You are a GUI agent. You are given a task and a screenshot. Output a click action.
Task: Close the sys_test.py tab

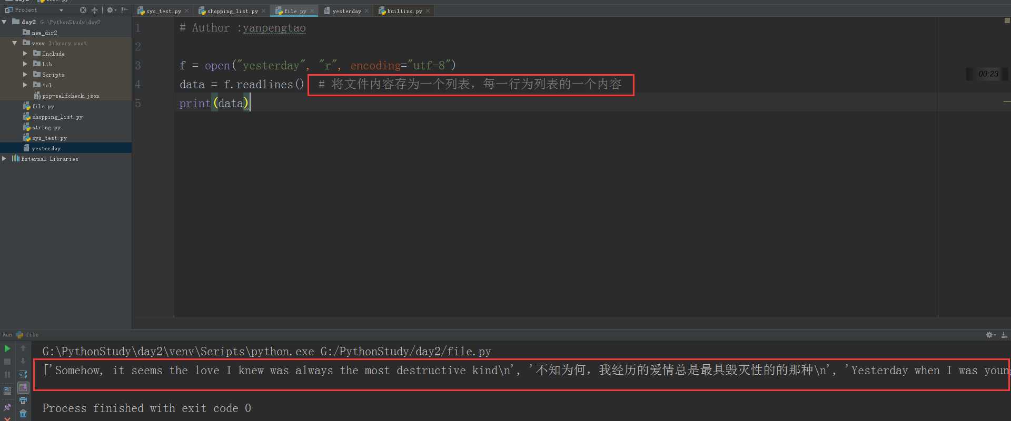186,11
